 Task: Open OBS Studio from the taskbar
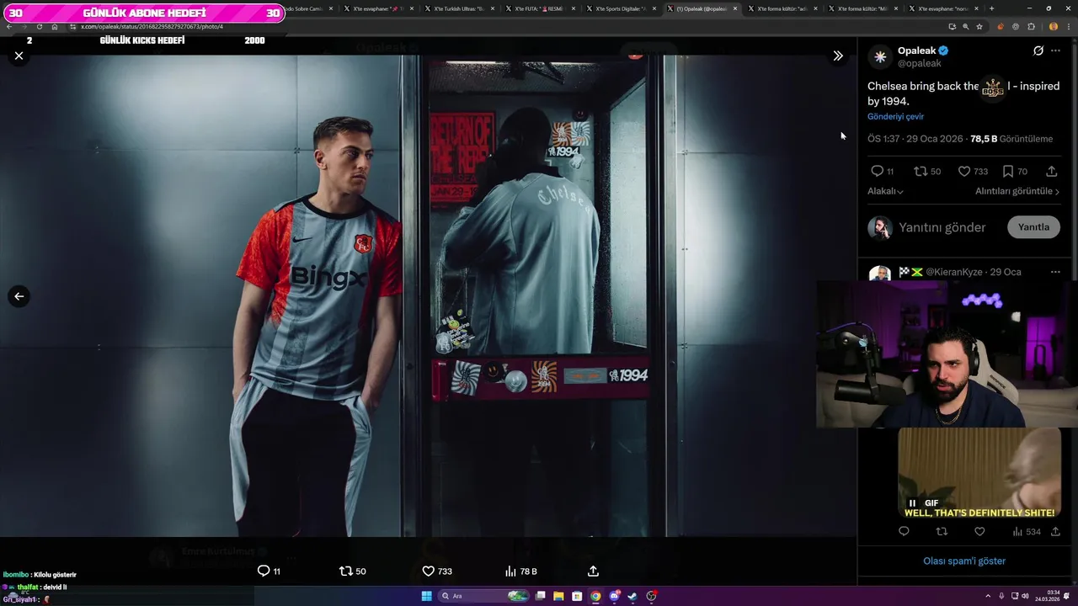[652, 596]
